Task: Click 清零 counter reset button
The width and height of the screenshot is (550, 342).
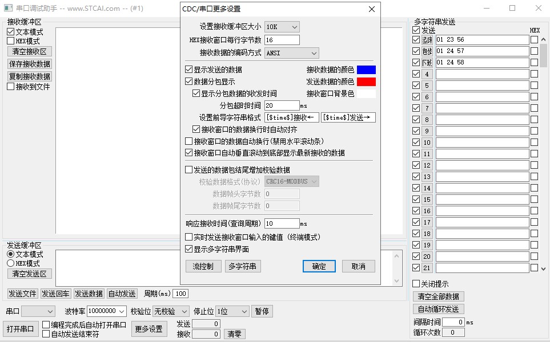Action: point(234,334)
